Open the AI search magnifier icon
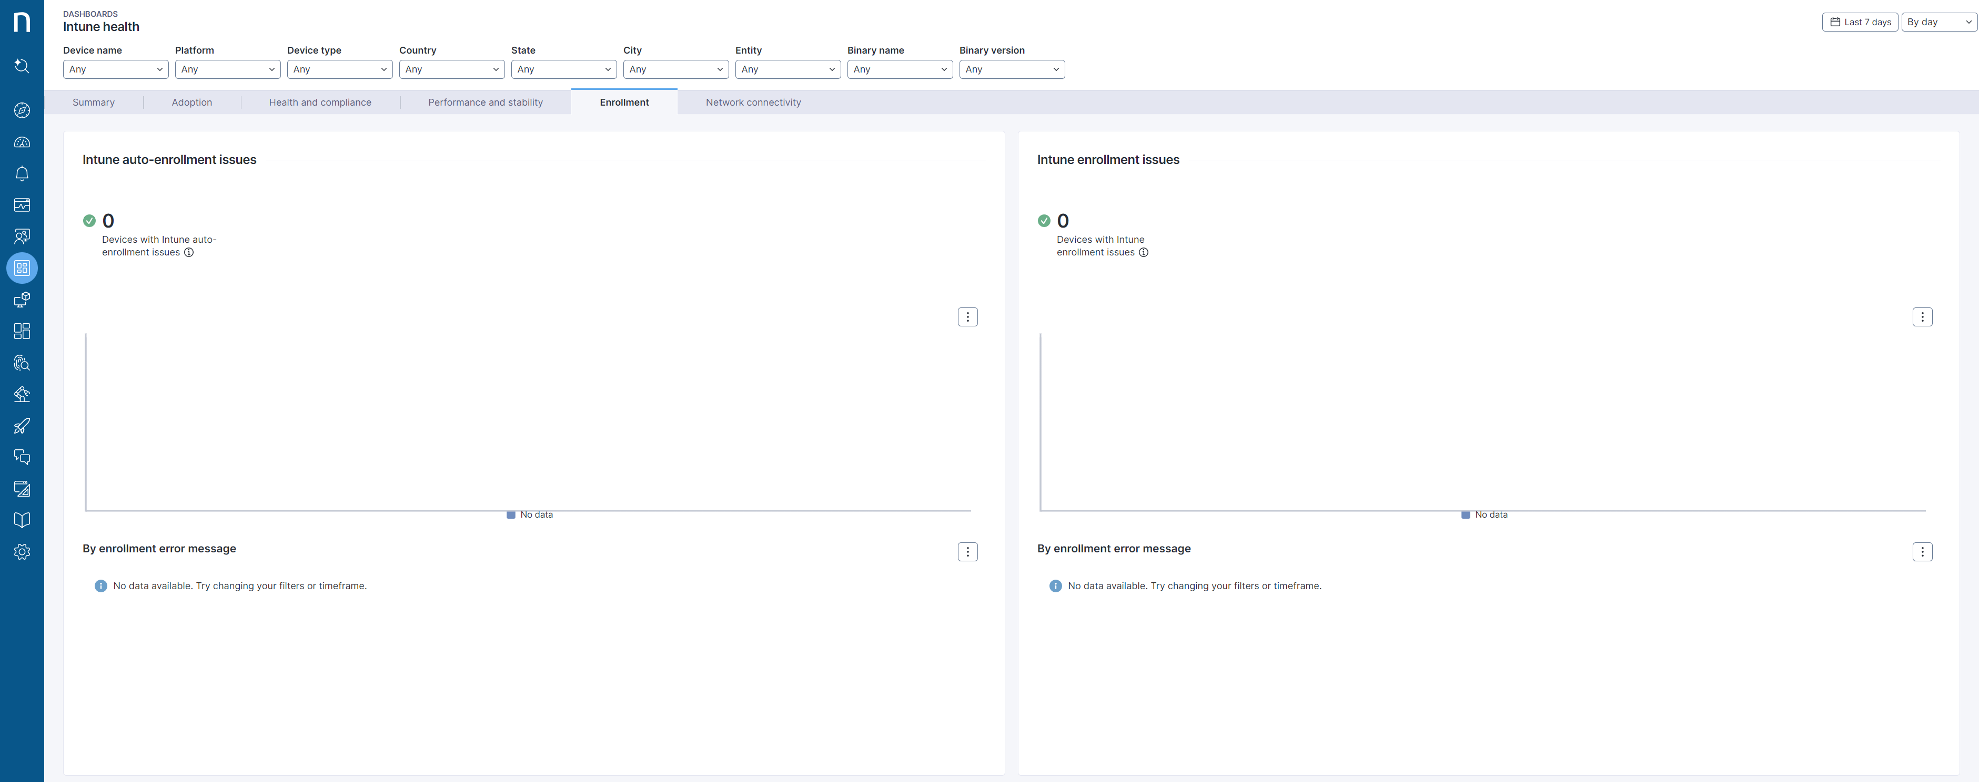Screen dimensions: 1979x782 coord(22,66)
